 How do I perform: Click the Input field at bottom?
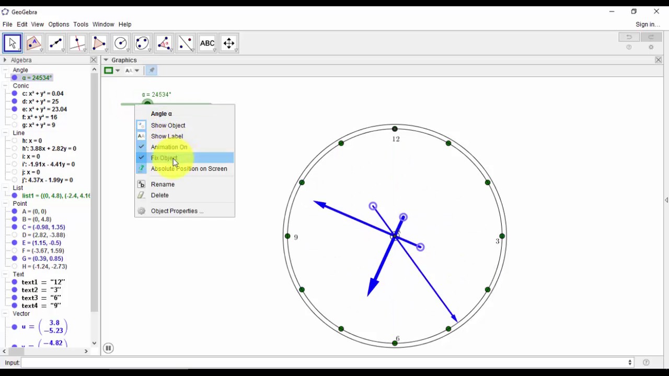324,362
